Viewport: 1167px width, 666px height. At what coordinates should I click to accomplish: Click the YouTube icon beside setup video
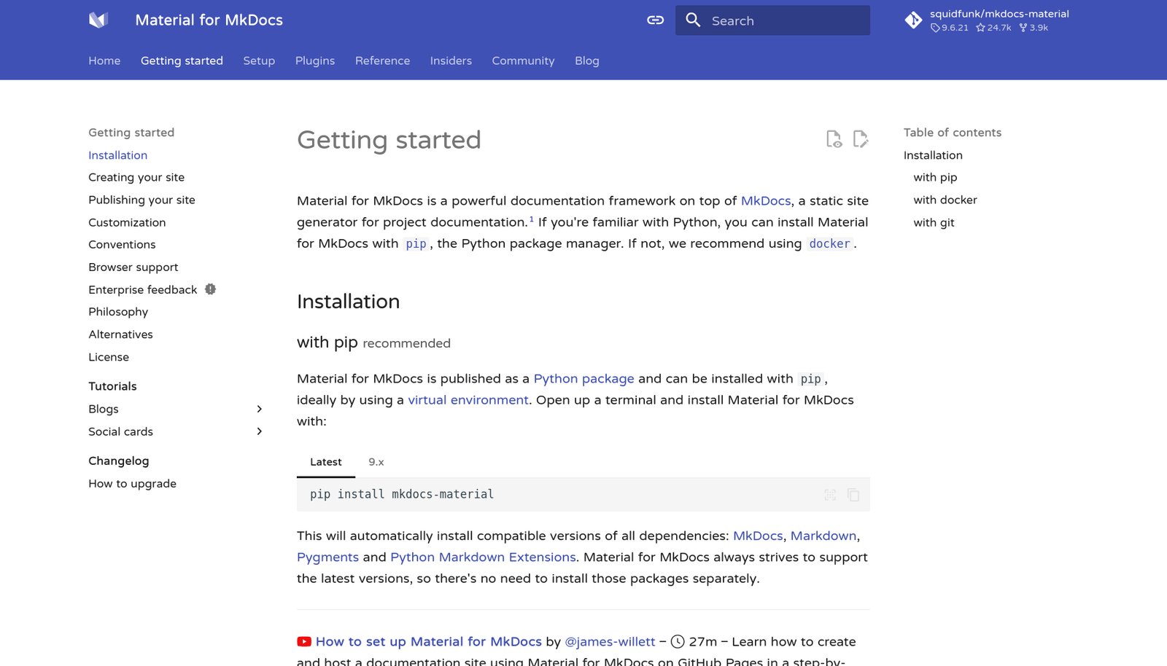tap(304, 642)
